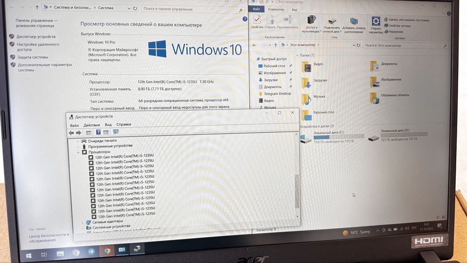Click blue help icon in System window
Viewport: 467px width, 263px height.
tap(245, 19)
